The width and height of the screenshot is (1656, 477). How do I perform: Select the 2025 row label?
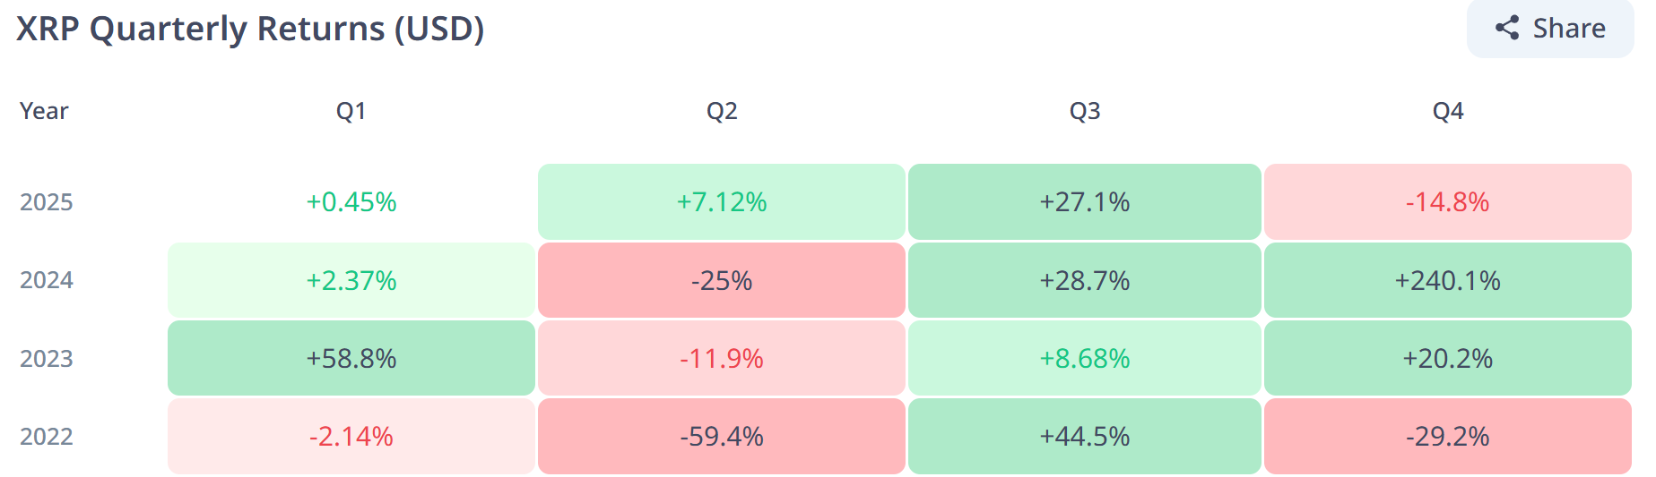click(x=47, y=202)
